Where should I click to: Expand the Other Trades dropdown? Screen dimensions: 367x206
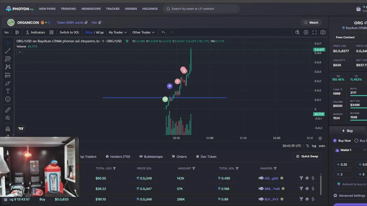(x=144, y=32)
